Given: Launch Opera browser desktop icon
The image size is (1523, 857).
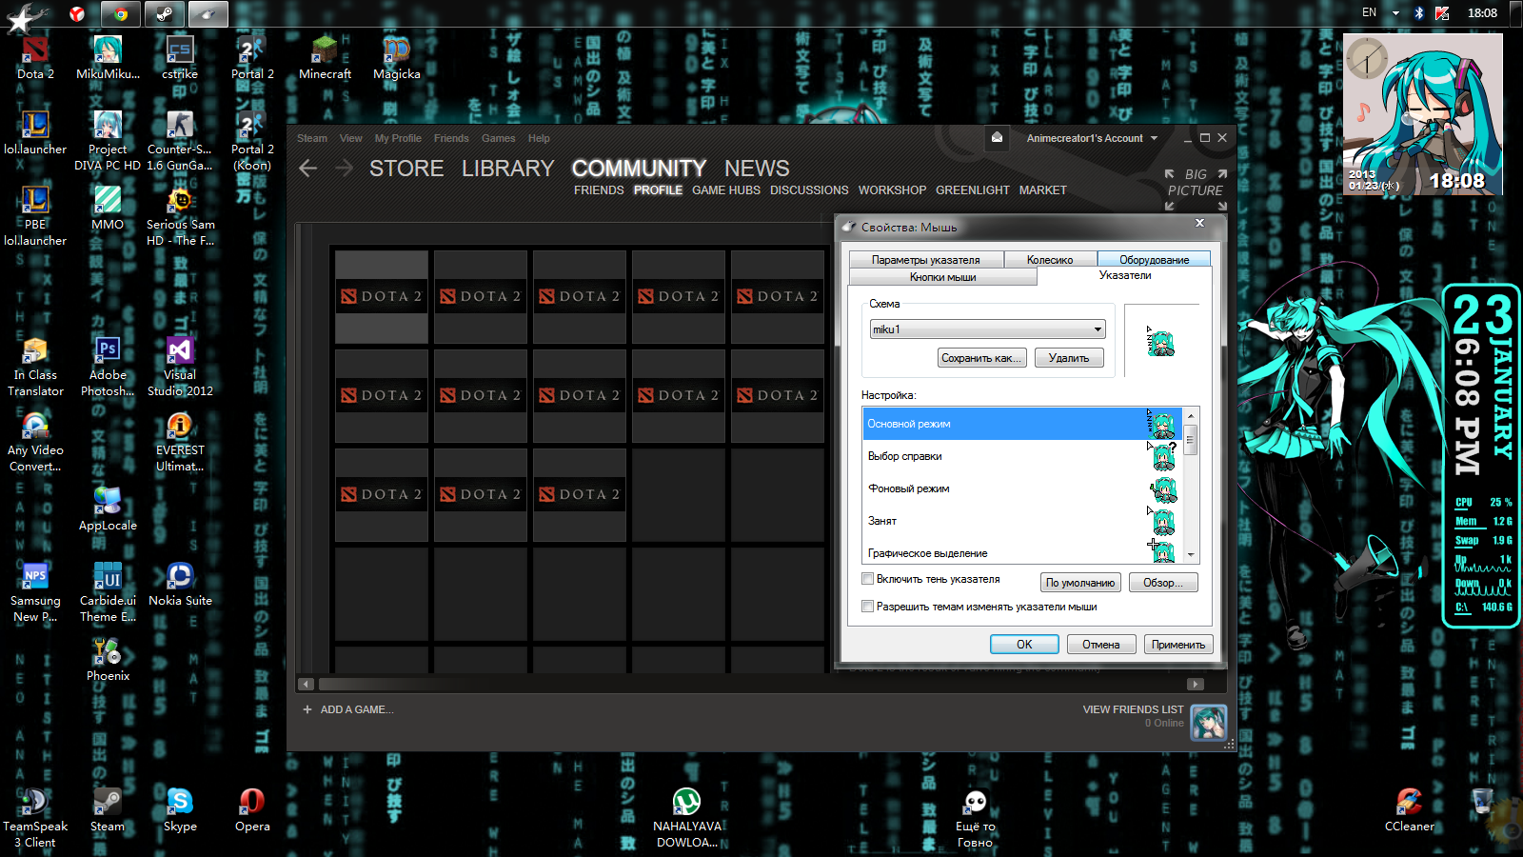Looking at the screenshot, I should click(x=252, y=809).
